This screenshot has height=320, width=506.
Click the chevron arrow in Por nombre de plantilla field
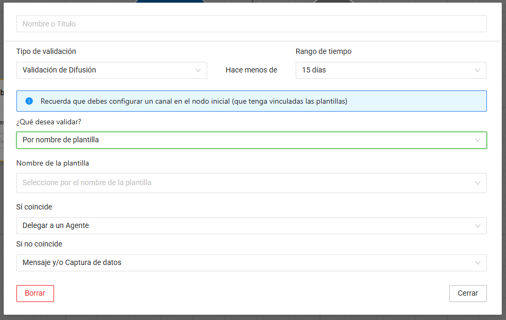coord(478,140)
